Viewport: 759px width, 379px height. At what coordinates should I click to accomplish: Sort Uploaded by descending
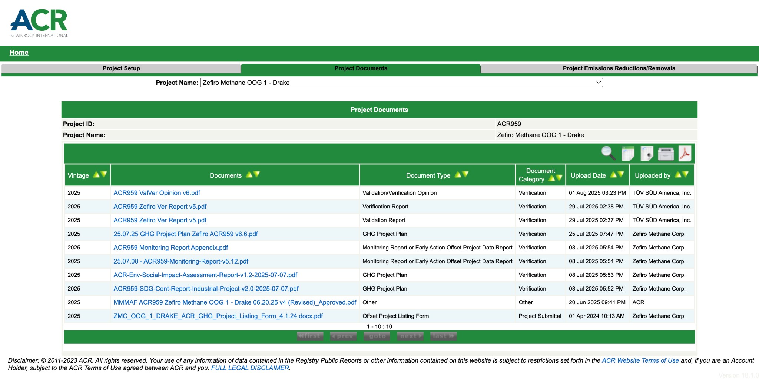(x=686, y=174)
